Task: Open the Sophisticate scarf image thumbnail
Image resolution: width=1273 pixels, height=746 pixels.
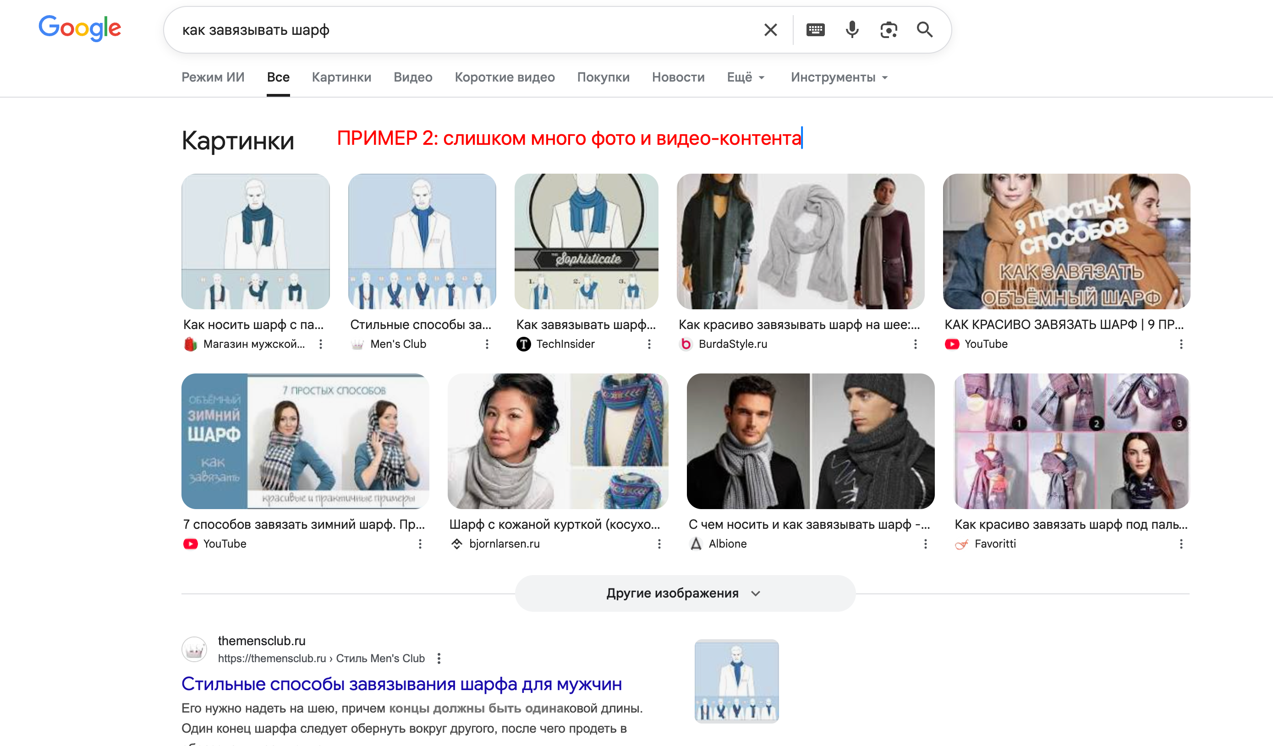Action: click(586, 241)
